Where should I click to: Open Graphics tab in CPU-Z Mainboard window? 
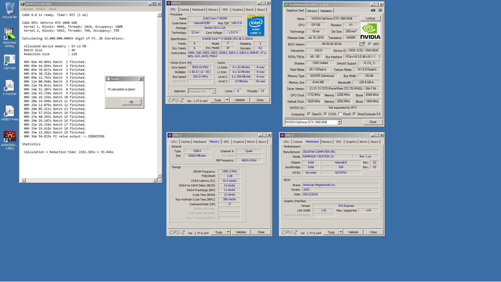coord(351,142)
